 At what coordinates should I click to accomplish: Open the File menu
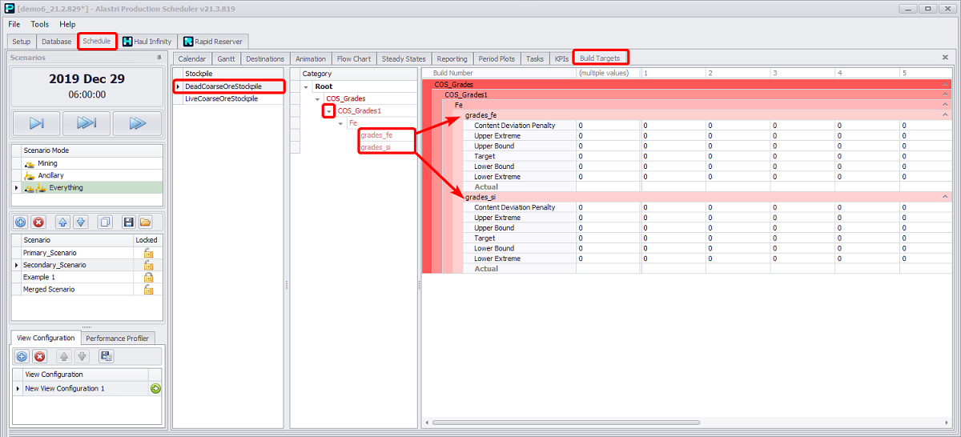tap(14, 24)
